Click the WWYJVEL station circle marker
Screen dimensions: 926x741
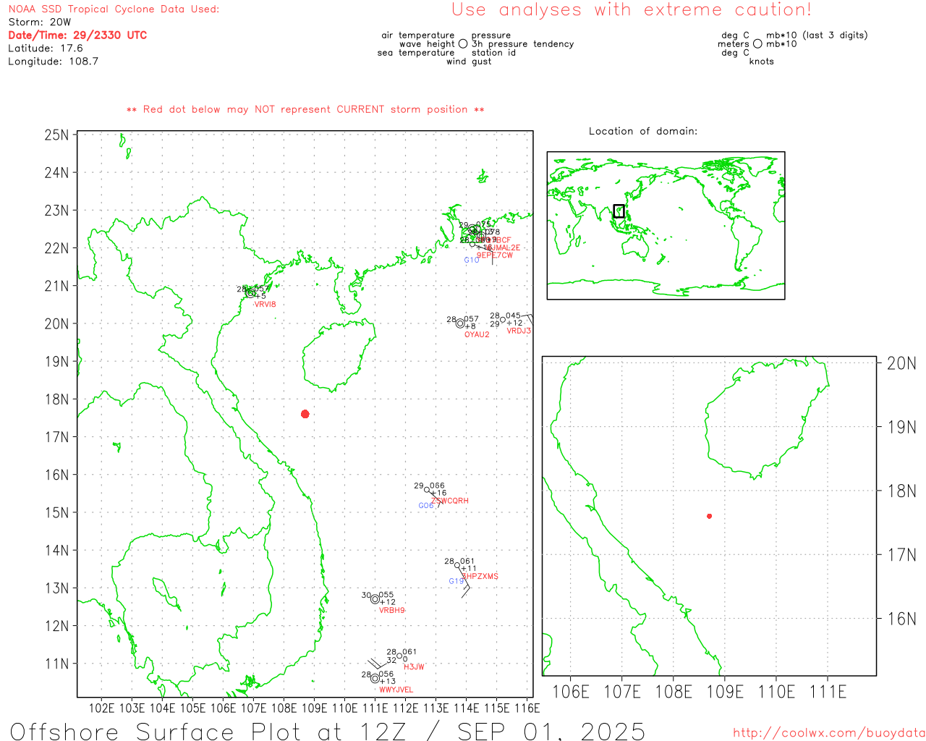(375, 679)
